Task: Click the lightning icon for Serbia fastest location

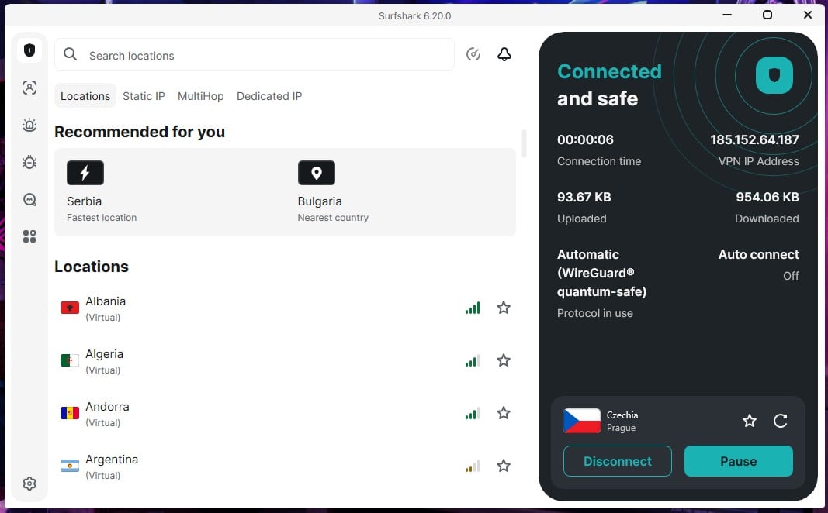Action: [x=85, y=173]
